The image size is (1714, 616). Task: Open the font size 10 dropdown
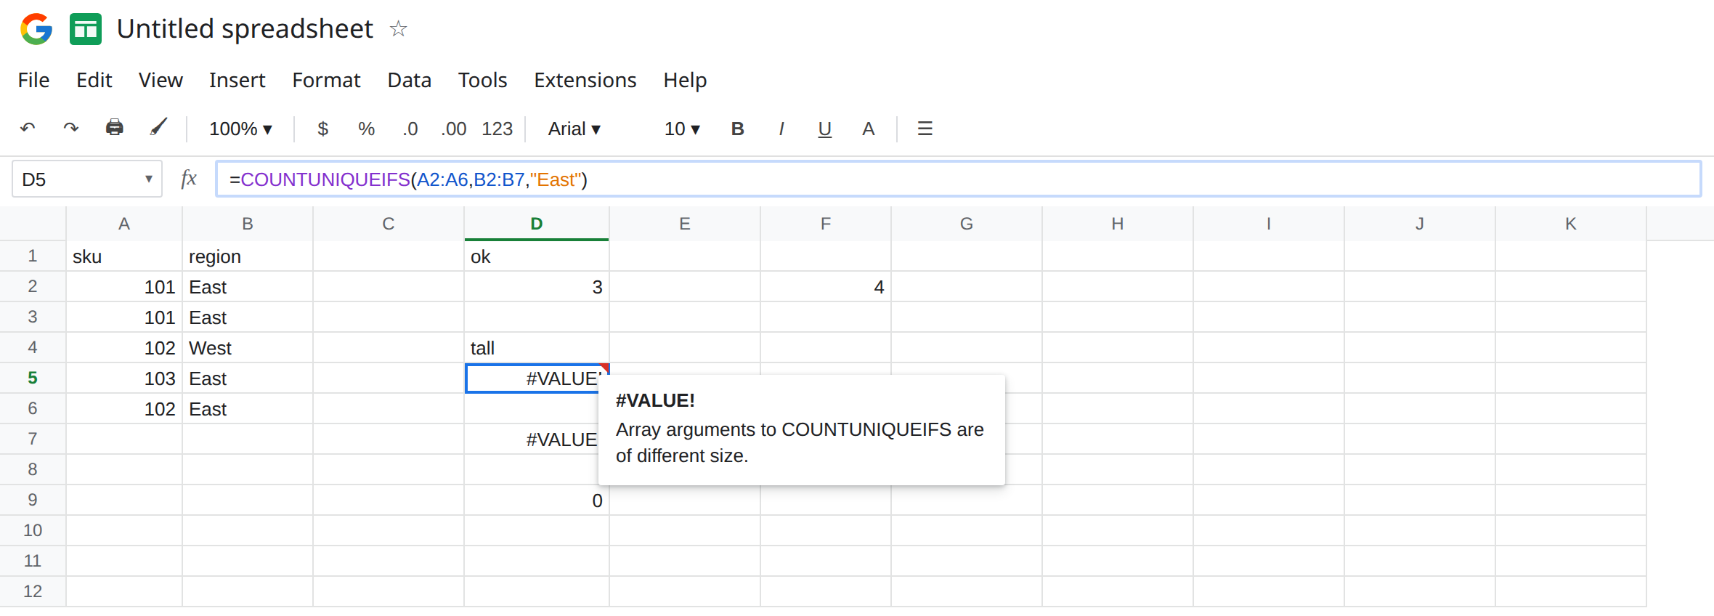682,129
